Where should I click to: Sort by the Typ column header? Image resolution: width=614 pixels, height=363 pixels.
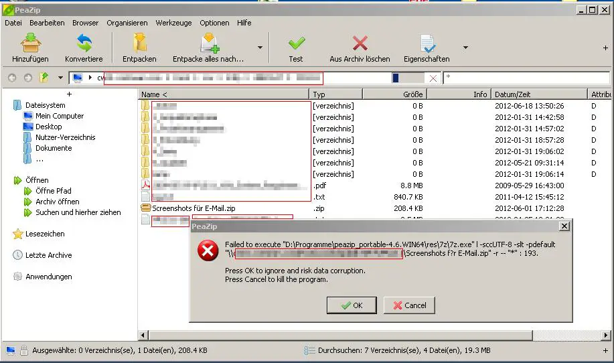point(336,94)
